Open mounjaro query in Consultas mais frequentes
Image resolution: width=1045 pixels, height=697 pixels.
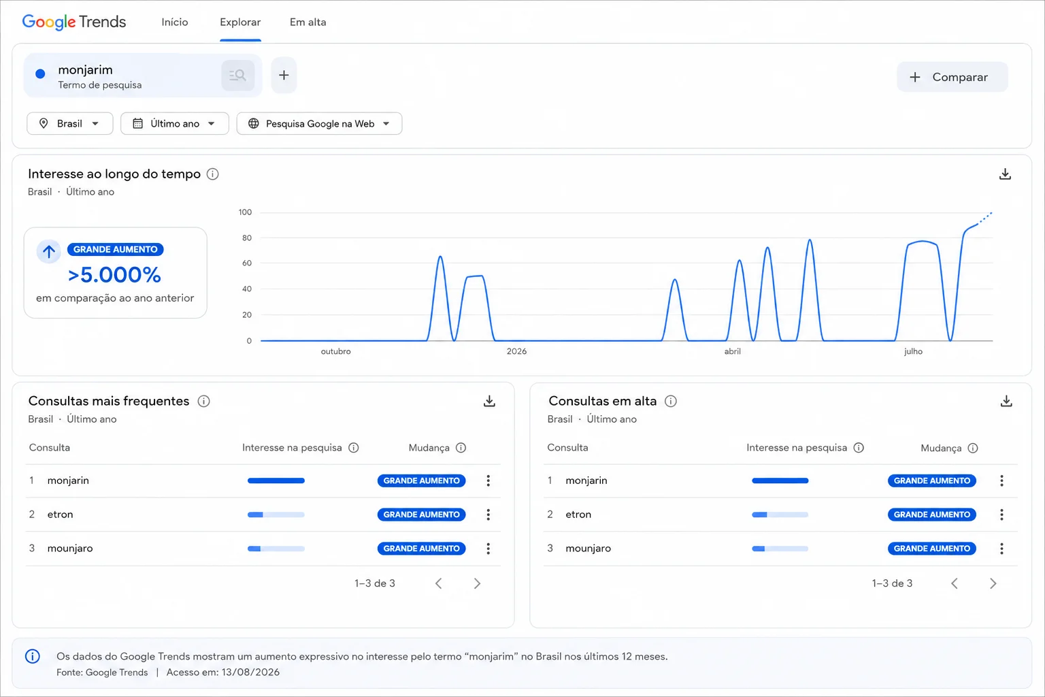[70, 549]
